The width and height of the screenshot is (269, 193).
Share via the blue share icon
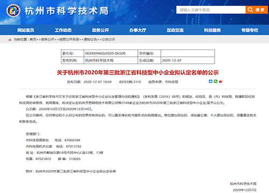[210, 81]
